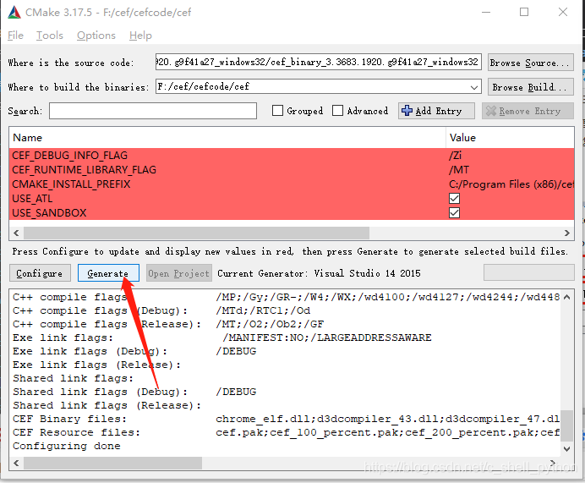Click 'Current Generator: Visual Studio 14 2015' label

(319, 273)
